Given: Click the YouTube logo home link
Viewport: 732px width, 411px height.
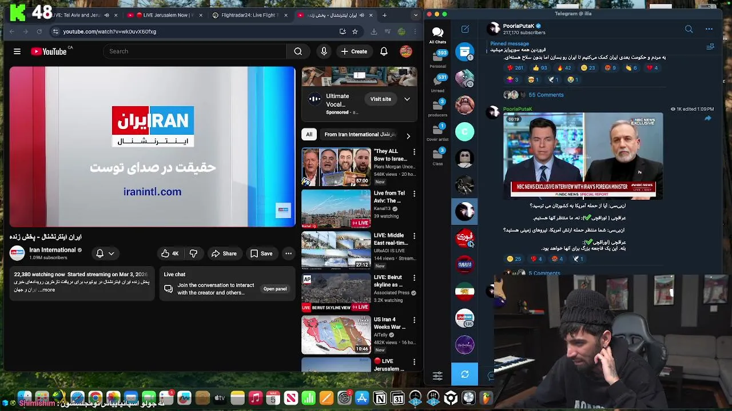Looking at the screenshot, I should click(x=49, y=51).
